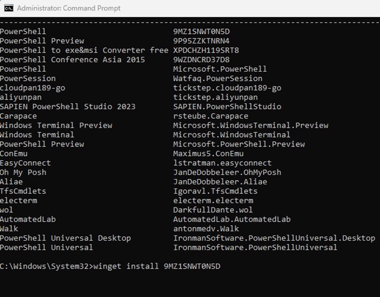
Task: Click the Microsoft.PowerShell package ID
Action: tap(220, 69)
